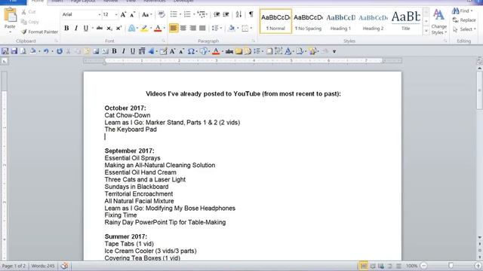Image resolution: width=483 pixels, height=271 pixels.
Task: Apply the No Spacing style
Action: point(308,21)
